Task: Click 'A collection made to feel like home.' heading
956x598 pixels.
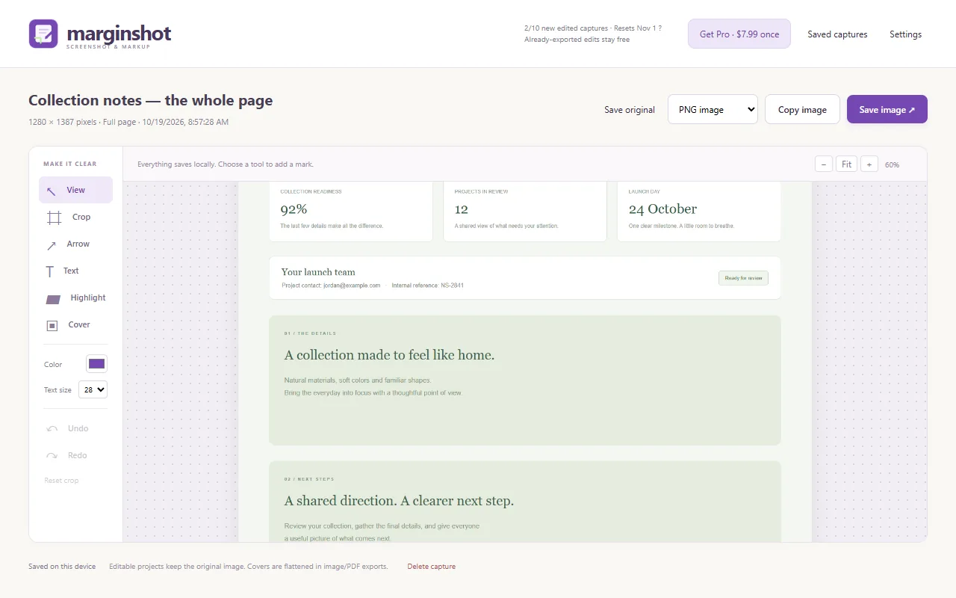Action: click(x=389, y=355)
